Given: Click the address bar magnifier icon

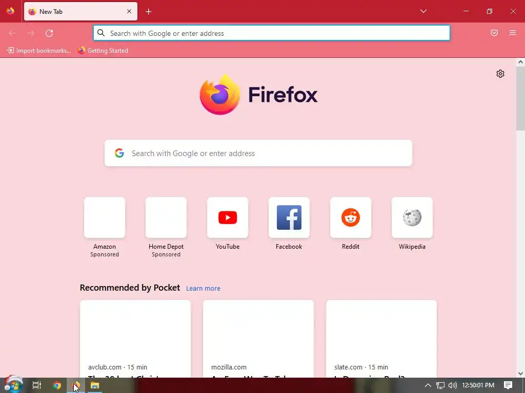Looking at the screenshot, I should [x=101, y=33].
